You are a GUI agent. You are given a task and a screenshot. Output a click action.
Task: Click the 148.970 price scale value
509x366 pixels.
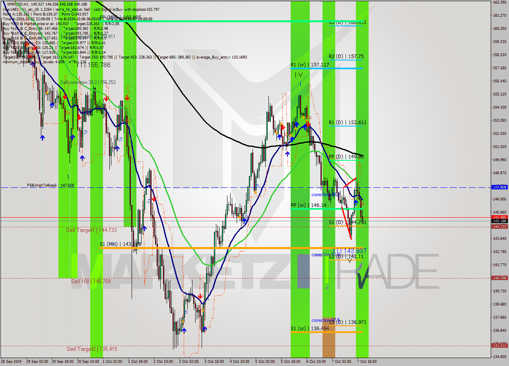499,173
